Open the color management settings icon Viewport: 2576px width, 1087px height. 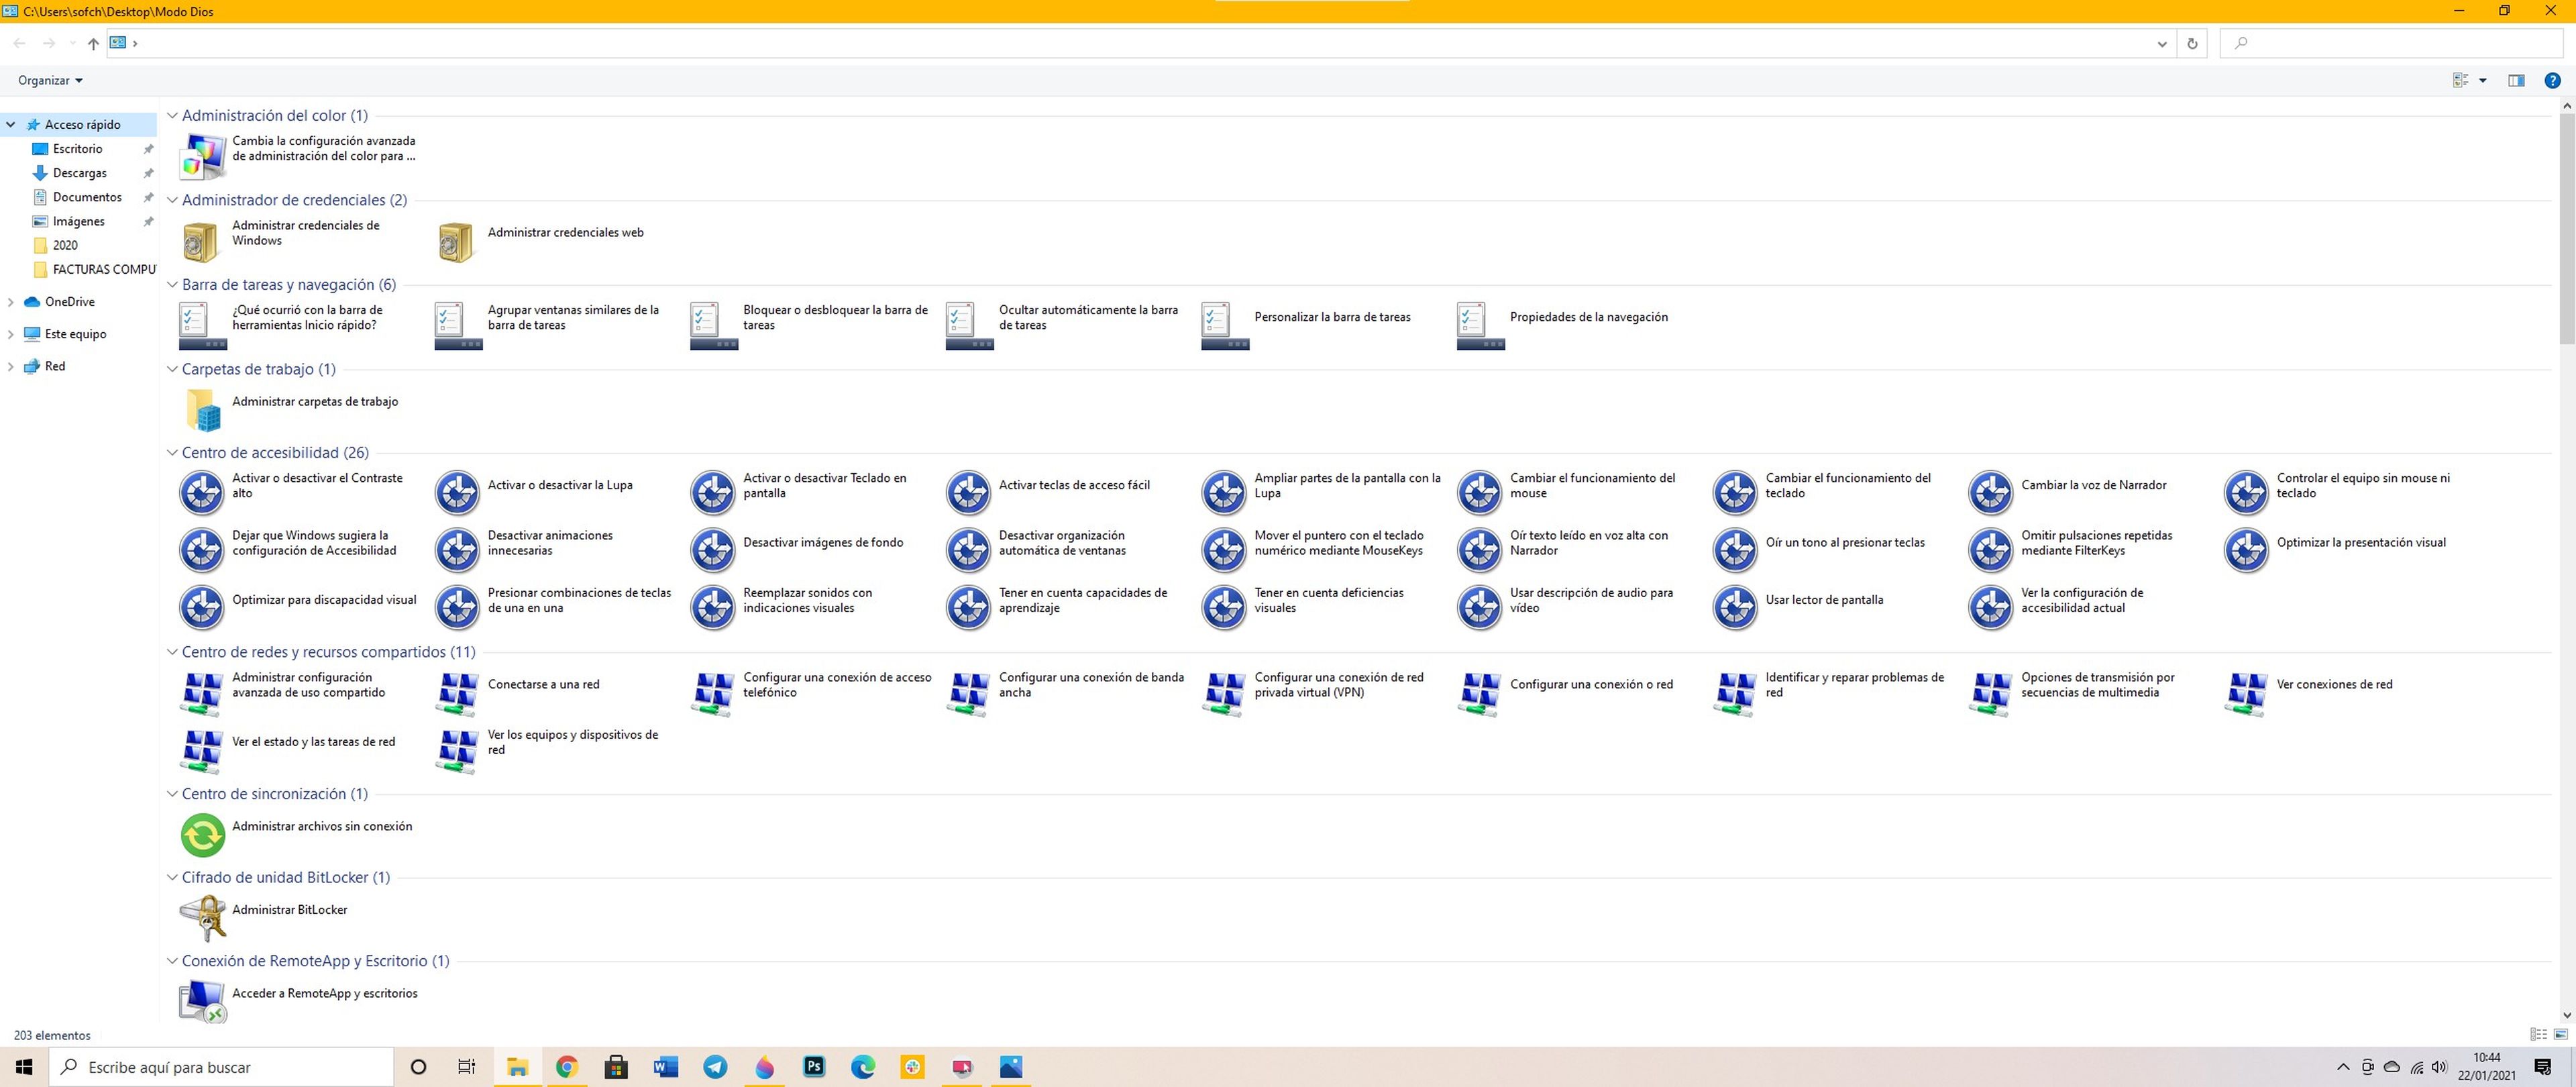point(203,156)
